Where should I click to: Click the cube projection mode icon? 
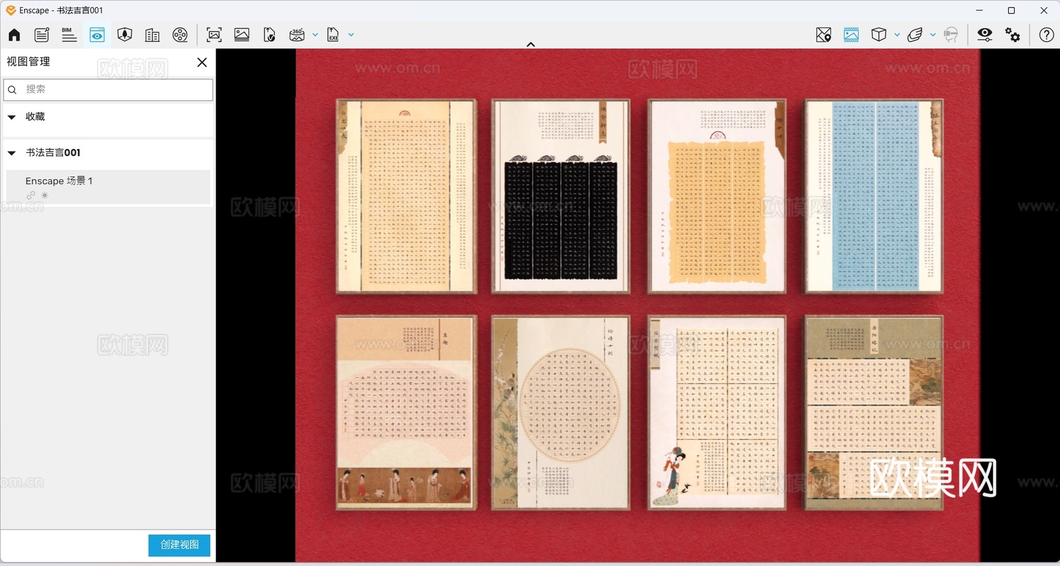(879, 35)
